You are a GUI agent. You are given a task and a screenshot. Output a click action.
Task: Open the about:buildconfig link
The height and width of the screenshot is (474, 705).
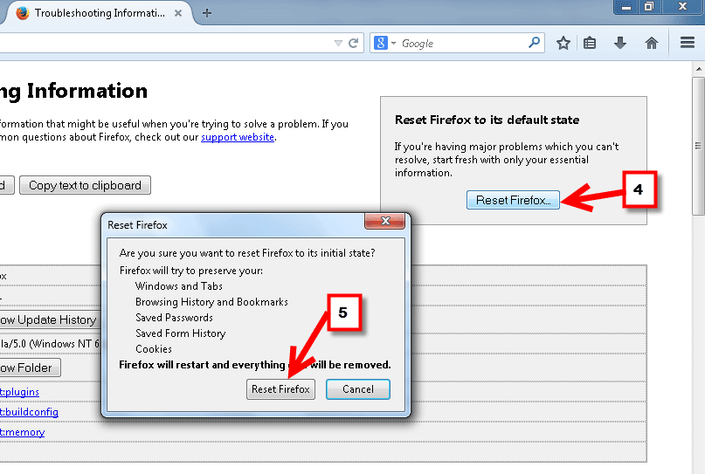pos(29,412)
